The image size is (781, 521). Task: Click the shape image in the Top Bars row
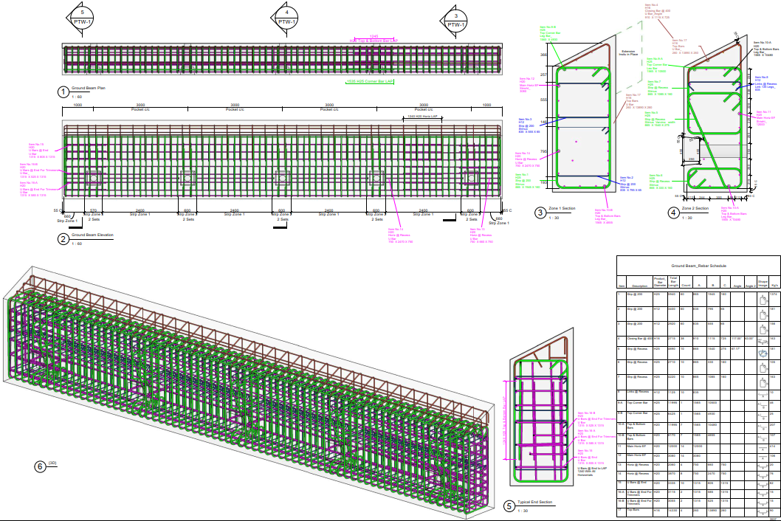[763, 511]
